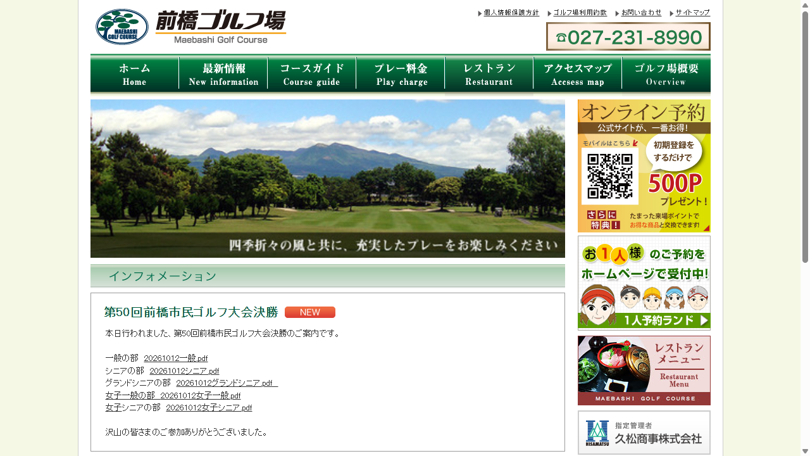Screen dimensions: 810x456
Task: Open the レストランメニュー Restaurant Menu banner
Action: [x=644, y=370]
